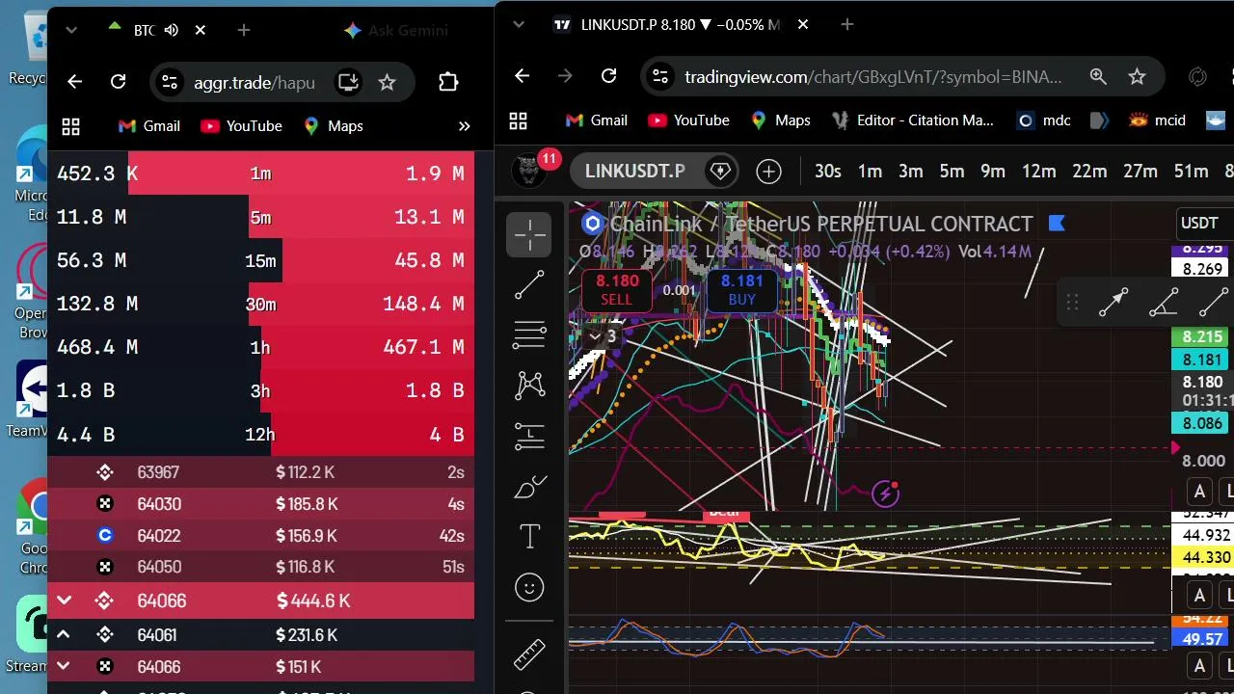Open YouTube bookmark in TradingView window
The width and height of the screenshot is (1234, 694).
688,120
